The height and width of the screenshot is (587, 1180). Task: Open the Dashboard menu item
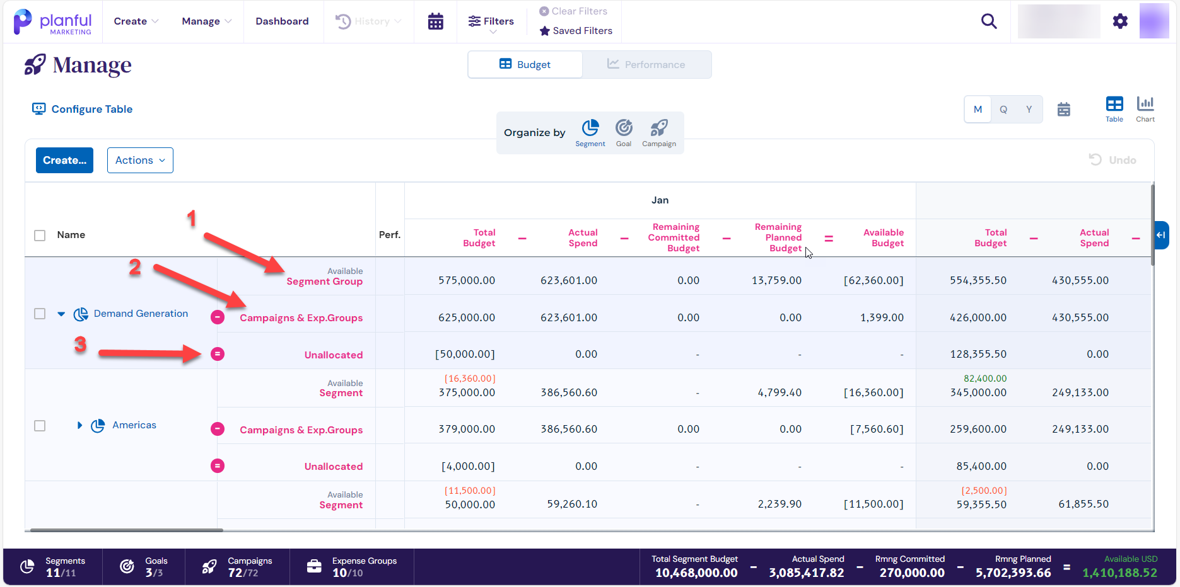(282, 21)
